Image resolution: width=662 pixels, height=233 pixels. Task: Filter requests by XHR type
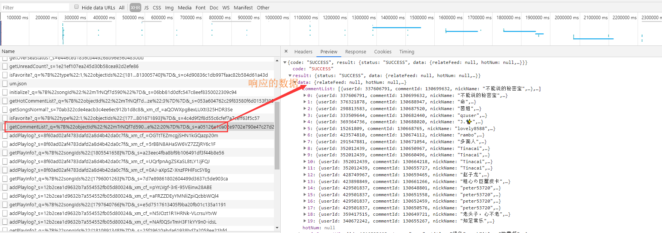[x=135, y=8]
